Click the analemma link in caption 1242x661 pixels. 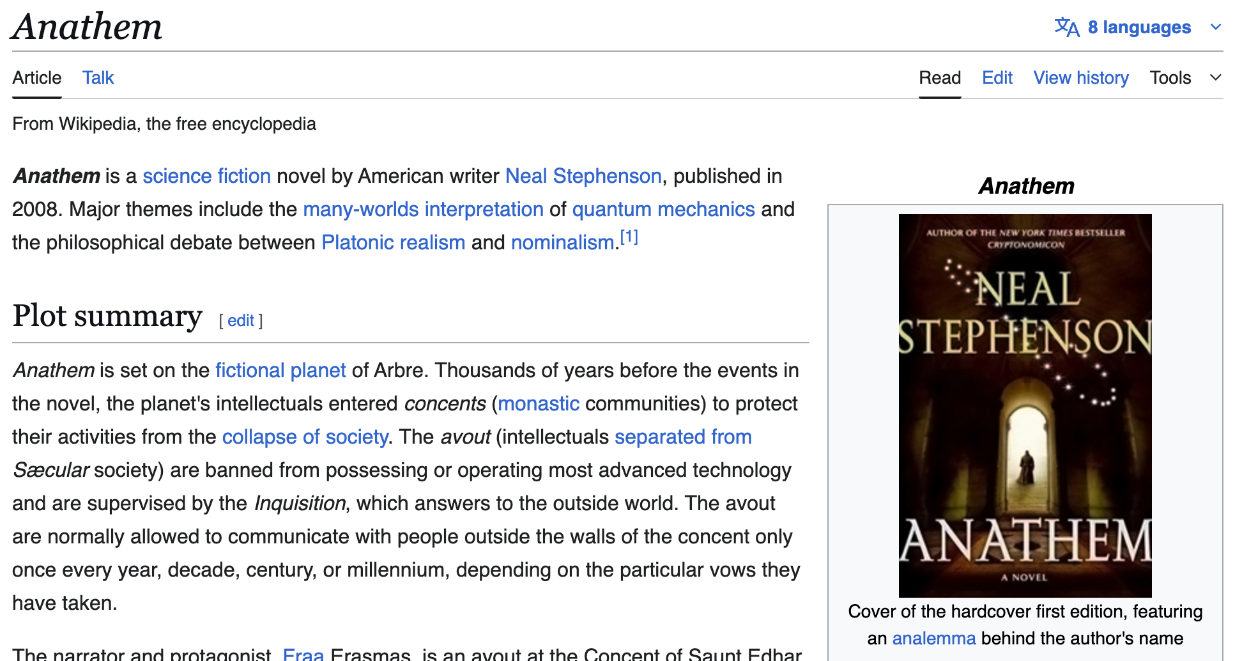tap(933, 638)
